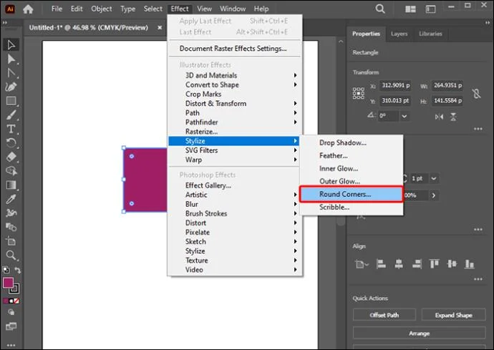Show more Align options

478,279
